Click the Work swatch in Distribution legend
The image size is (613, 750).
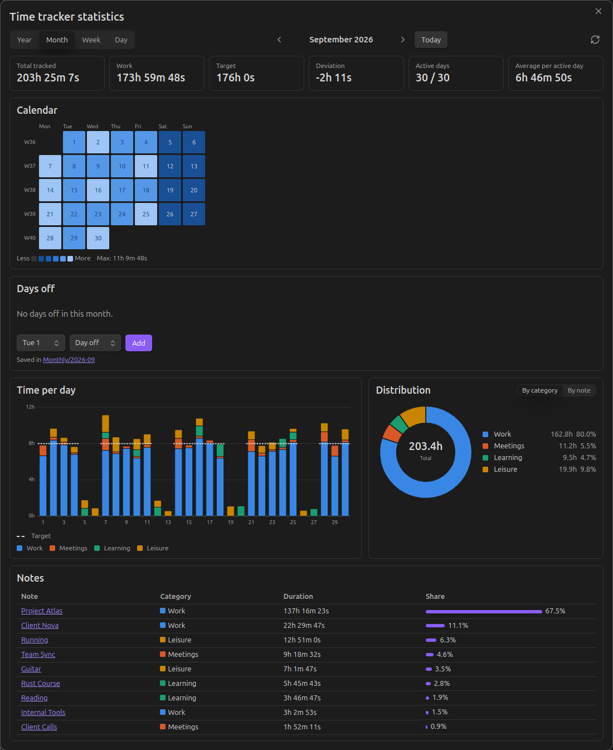tap(485, 434)
